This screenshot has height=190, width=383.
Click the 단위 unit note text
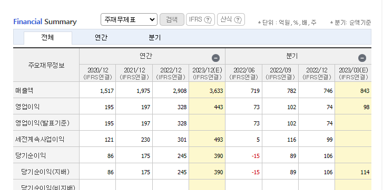(x=287, y=23)
